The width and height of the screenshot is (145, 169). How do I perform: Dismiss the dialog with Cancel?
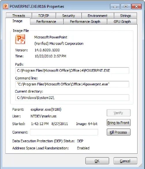click(125, 161)
